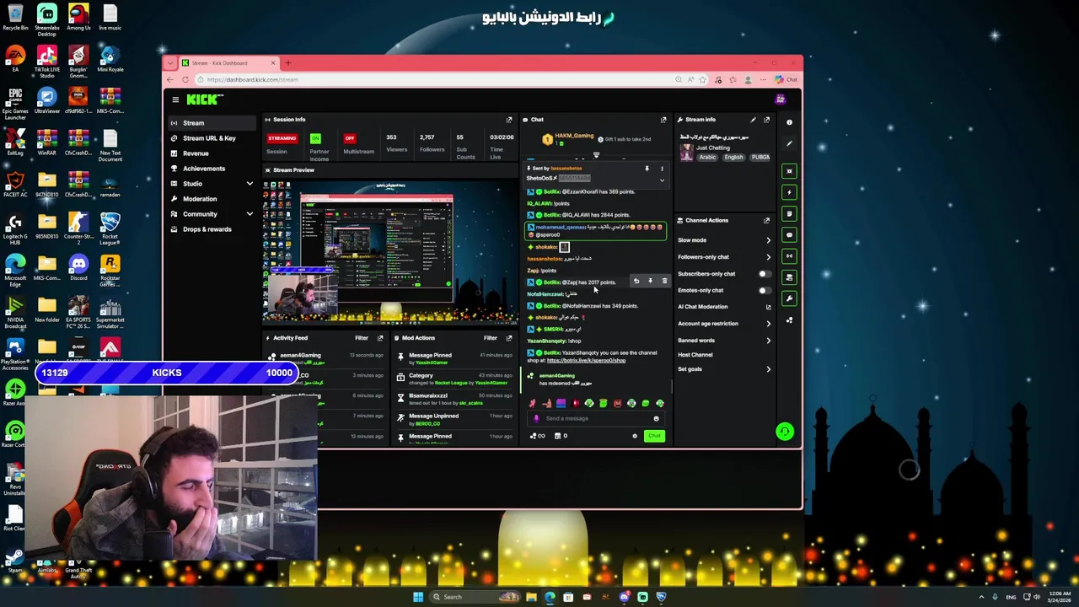Toggle Multistream OFF indicator
The width and height of the screenshot is (1079, 607).
coord(350,138)
